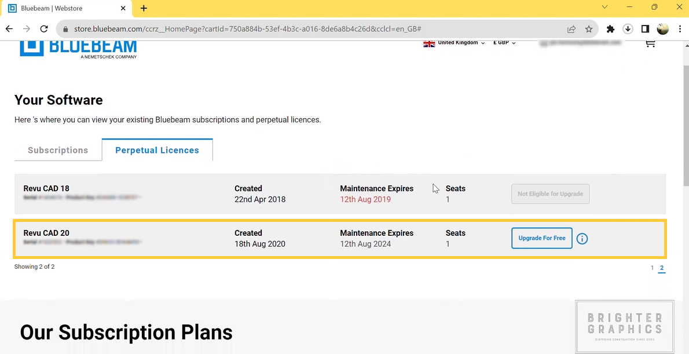Go to page 2 of licences
This screenshot has height=354, width=689.
click(x=662, y=268)
